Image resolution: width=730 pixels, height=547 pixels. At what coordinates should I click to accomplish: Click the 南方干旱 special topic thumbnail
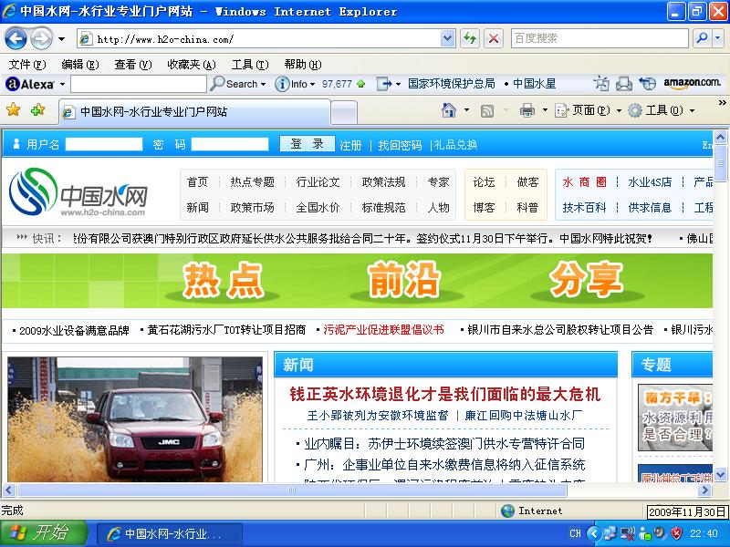pyautogui.click(x=674, y=418)
